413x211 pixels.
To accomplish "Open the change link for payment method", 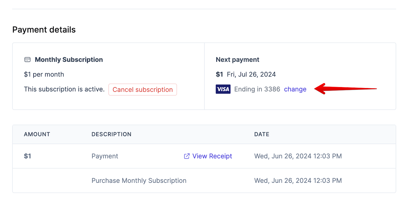I will click(x=295, y=89).
